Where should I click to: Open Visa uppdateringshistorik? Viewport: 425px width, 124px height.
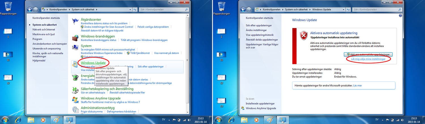tap(260, 35)
